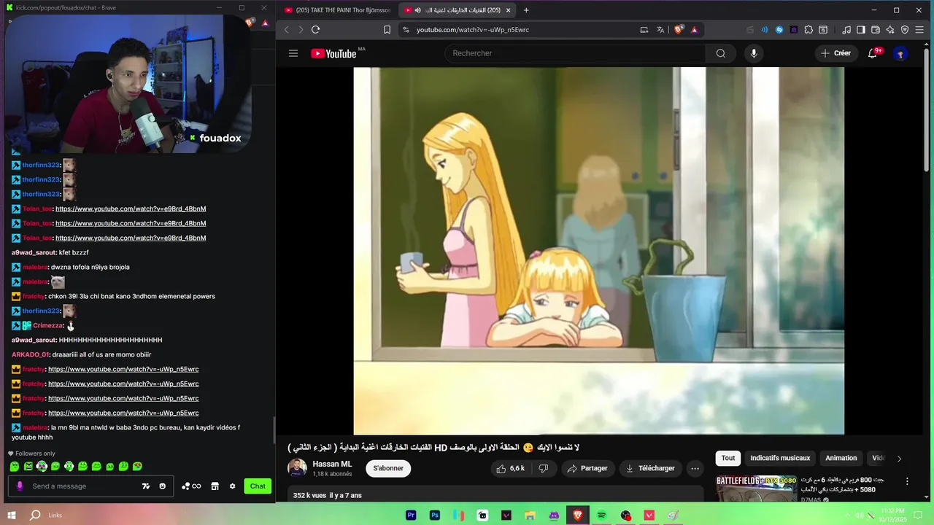Toggle the Brave sidebar panel
The width and height of the screenshot is (934, 525).
pos(861,30)
